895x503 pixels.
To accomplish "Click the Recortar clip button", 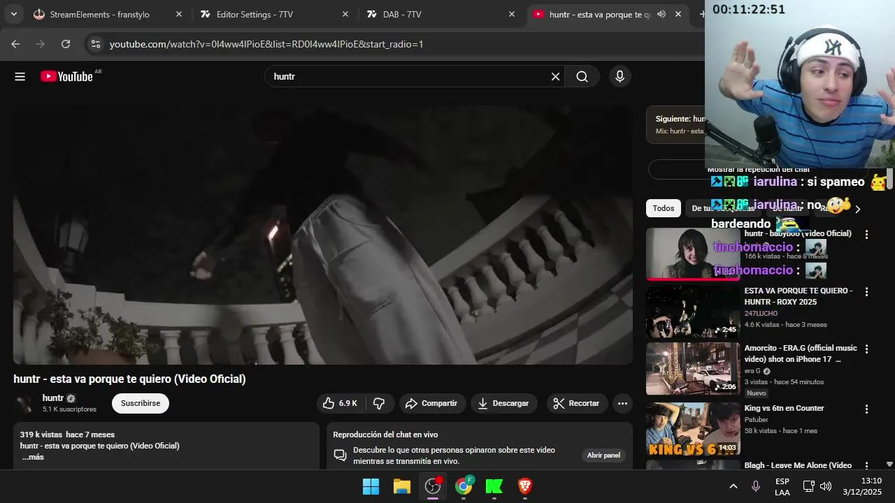I will point(577,403).
